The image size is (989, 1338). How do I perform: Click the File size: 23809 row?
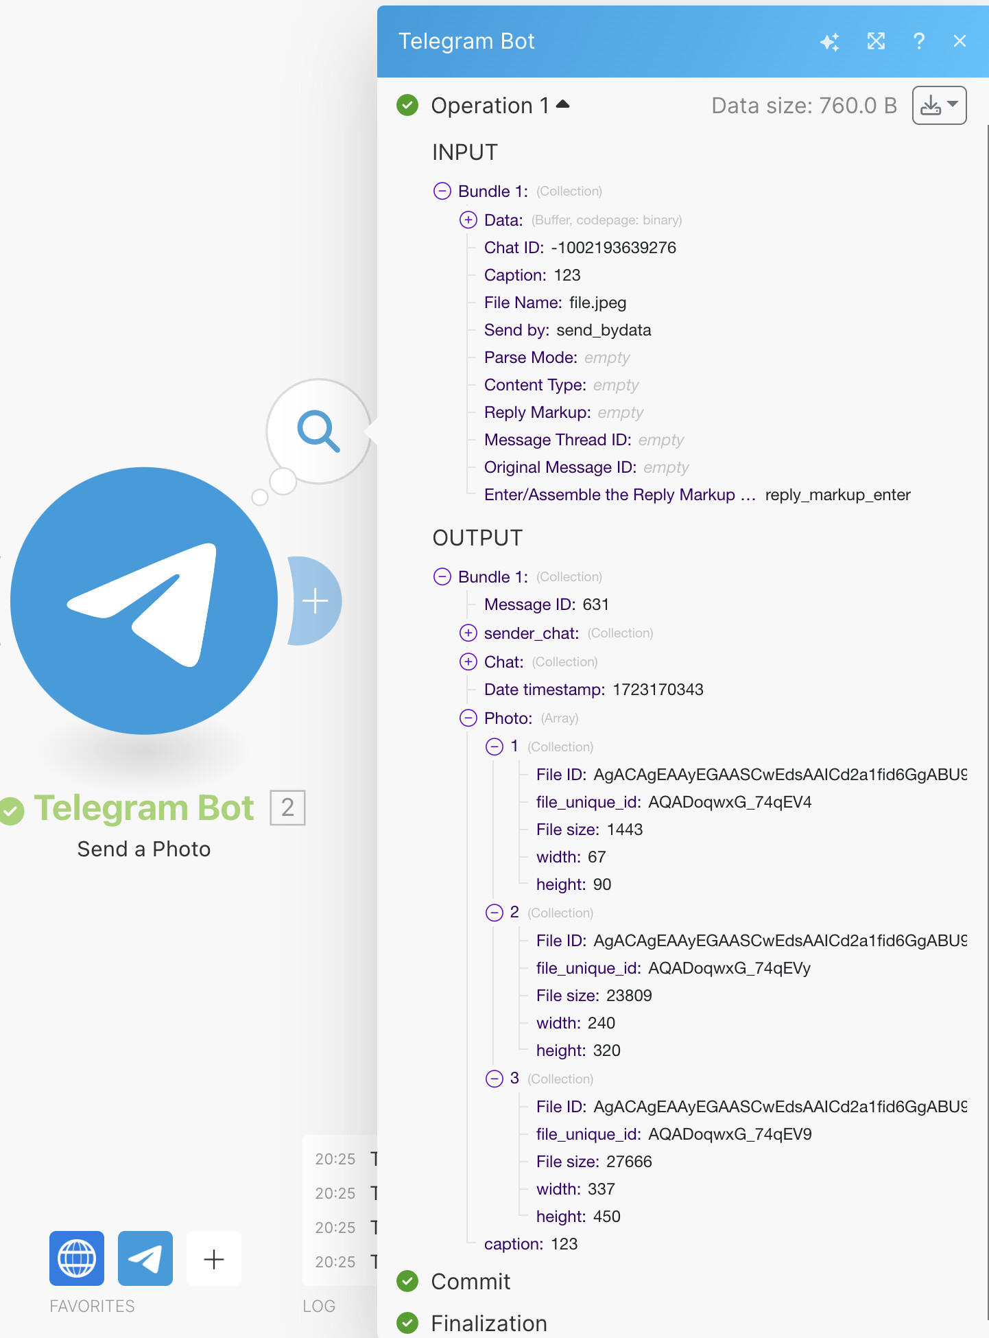pyautogui.click(x=594, y=996)
